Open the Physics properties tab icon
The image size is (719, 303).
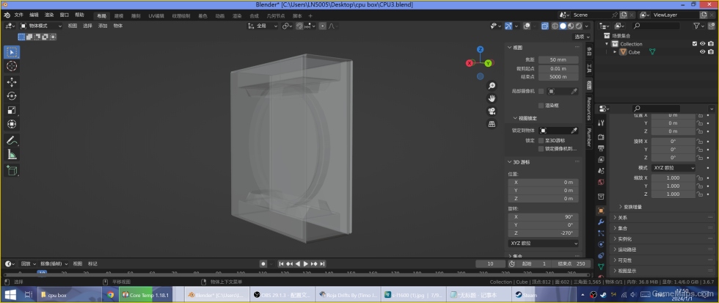[601, 244]
